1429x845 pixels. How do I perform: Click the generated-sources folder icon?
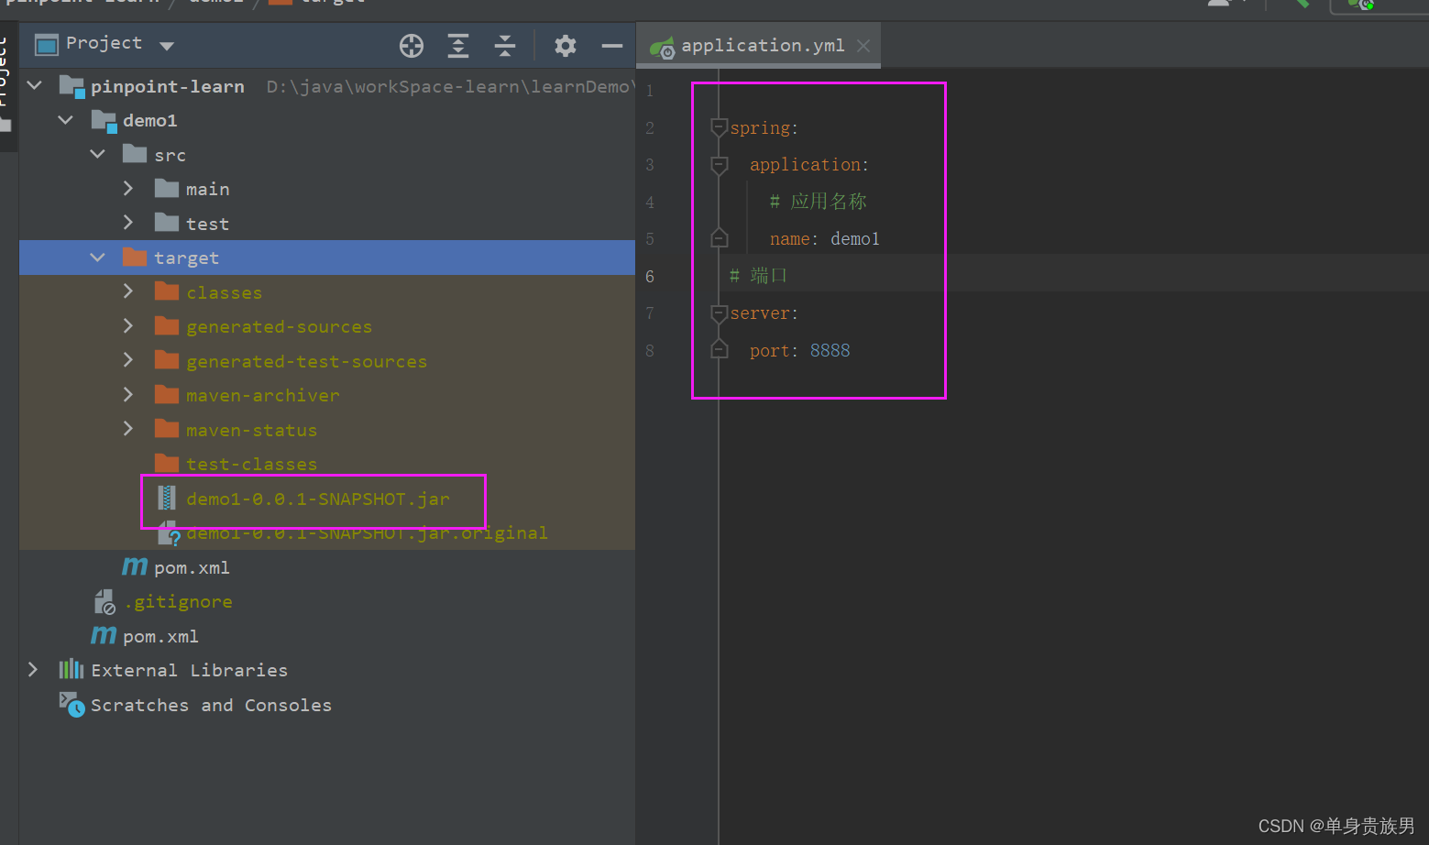point(167,325)
